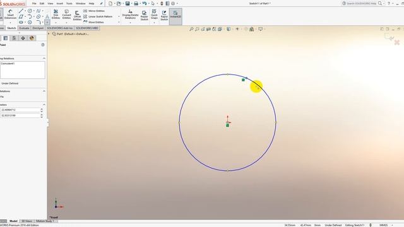Expand the Part1 flyout feature tree
The image size is (404, 227).
[49, 33]
